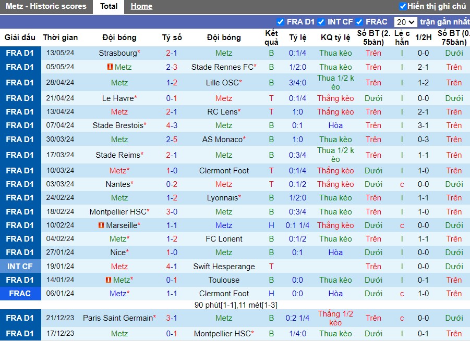The image size is (470, 341).
Task: Click 'Thắng 1/2 kèo' result in PSG row
Action: point(335,318)
